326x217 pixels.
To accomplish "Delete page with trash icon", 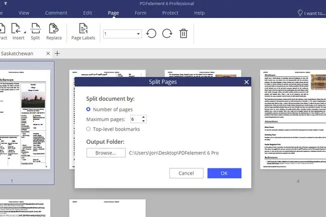I will pyautogui.click(x=184, y=34).
